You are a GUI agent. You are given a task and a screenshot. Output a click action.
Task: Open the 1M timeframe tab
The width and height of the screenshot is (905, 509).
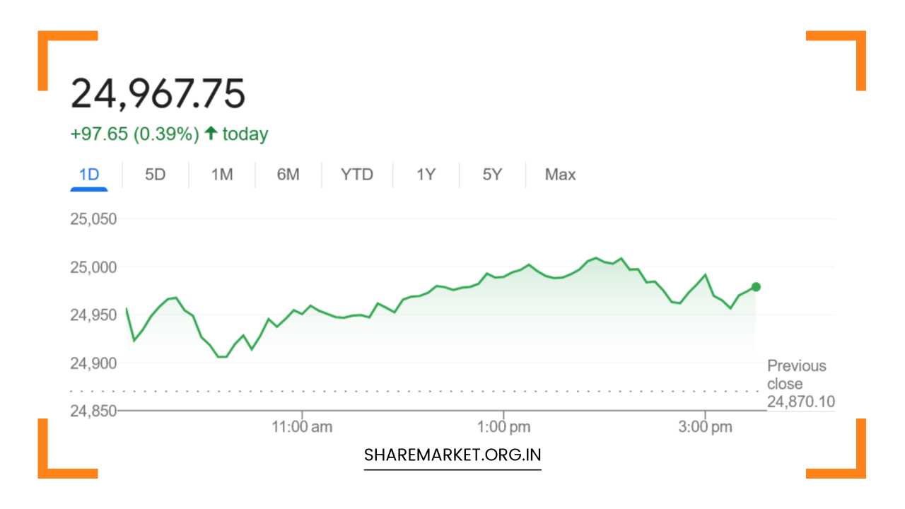tap(221, 175)
